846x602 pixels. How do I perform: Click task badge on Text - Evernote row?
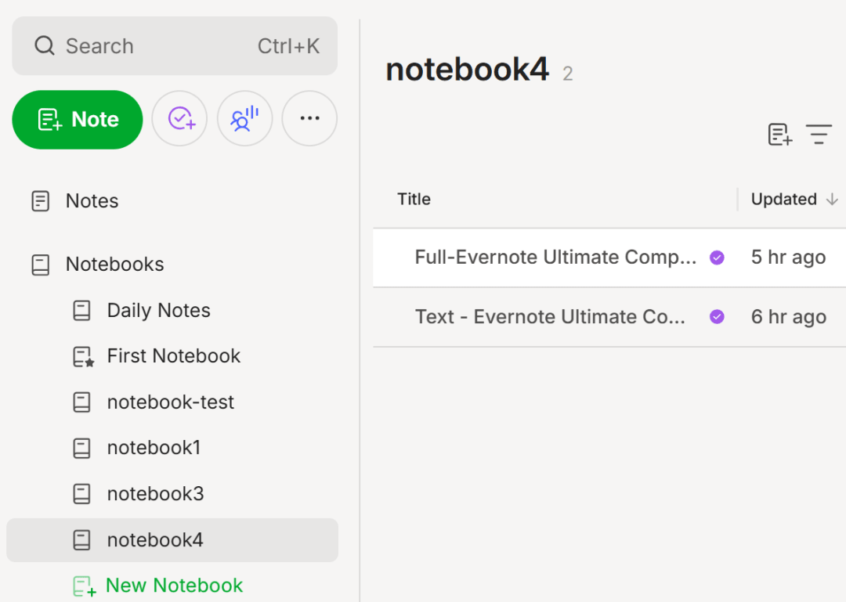pos(717,316)
